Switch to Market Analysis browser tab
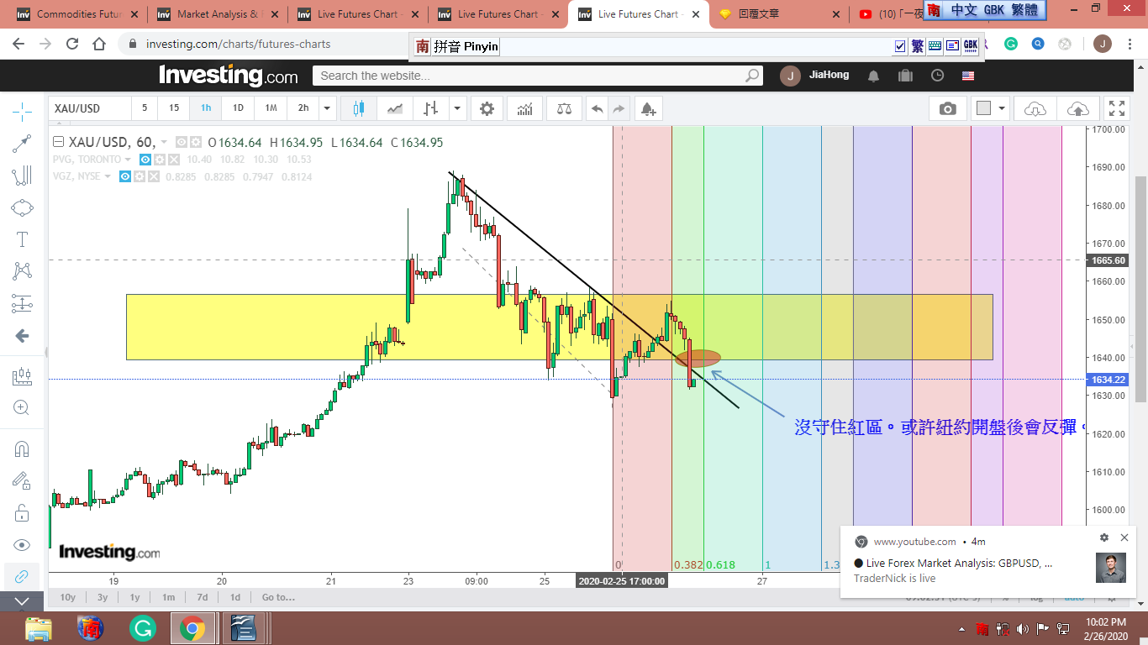The height and width of the screenshot is (645, 1148). pos(216,14)
